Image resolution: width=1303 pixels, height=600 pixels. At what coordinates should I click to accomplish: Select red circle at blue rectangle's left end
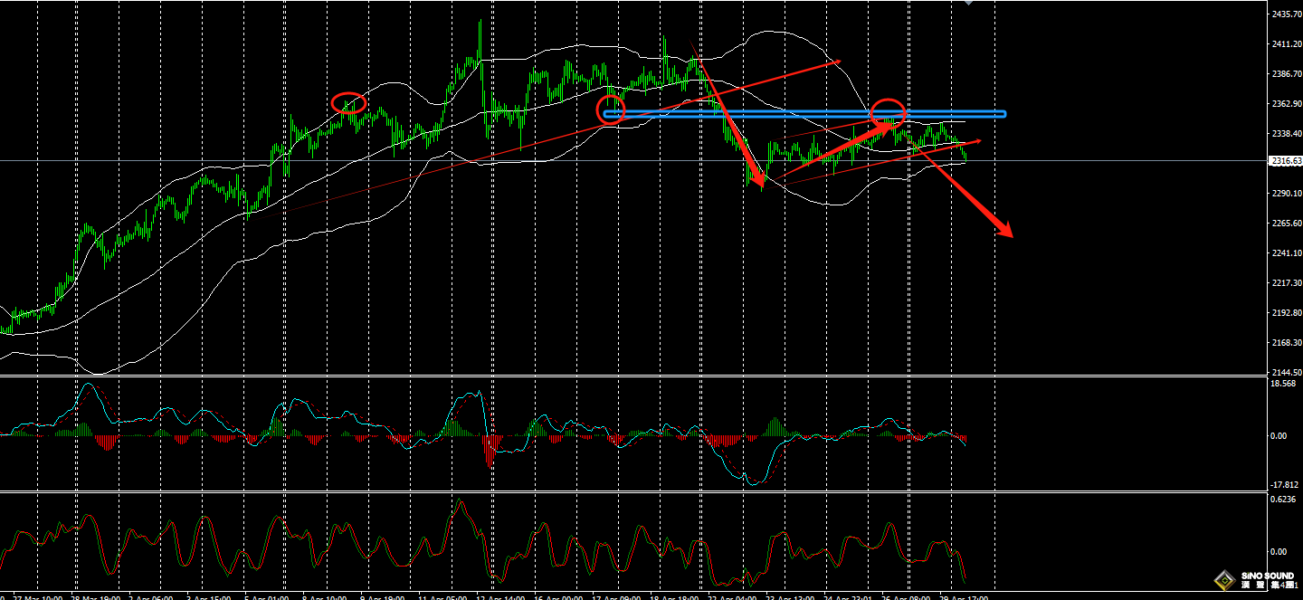(x=611, y=109)
